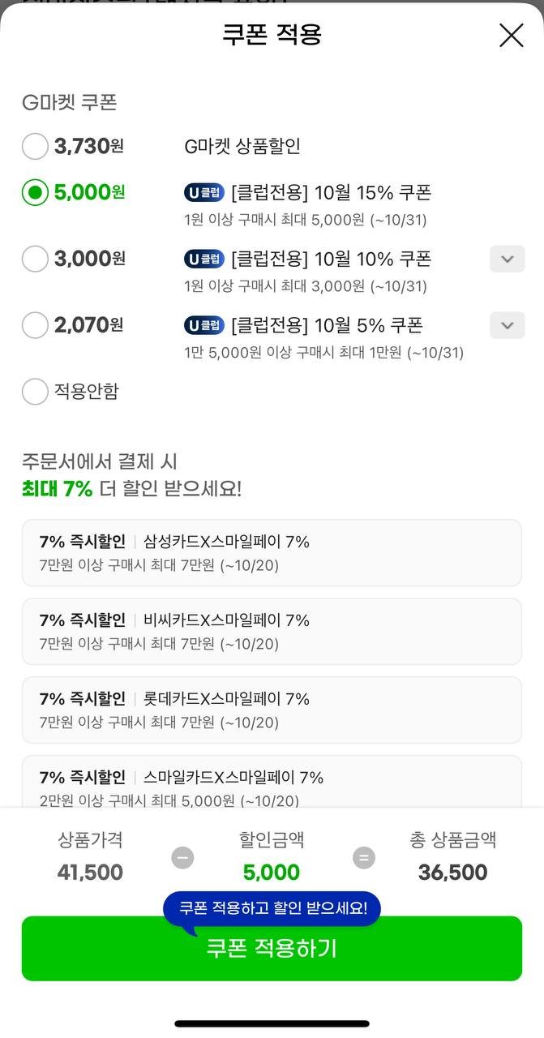Tap the equals circle icon

pyautogui.click(x=364, y=857)
